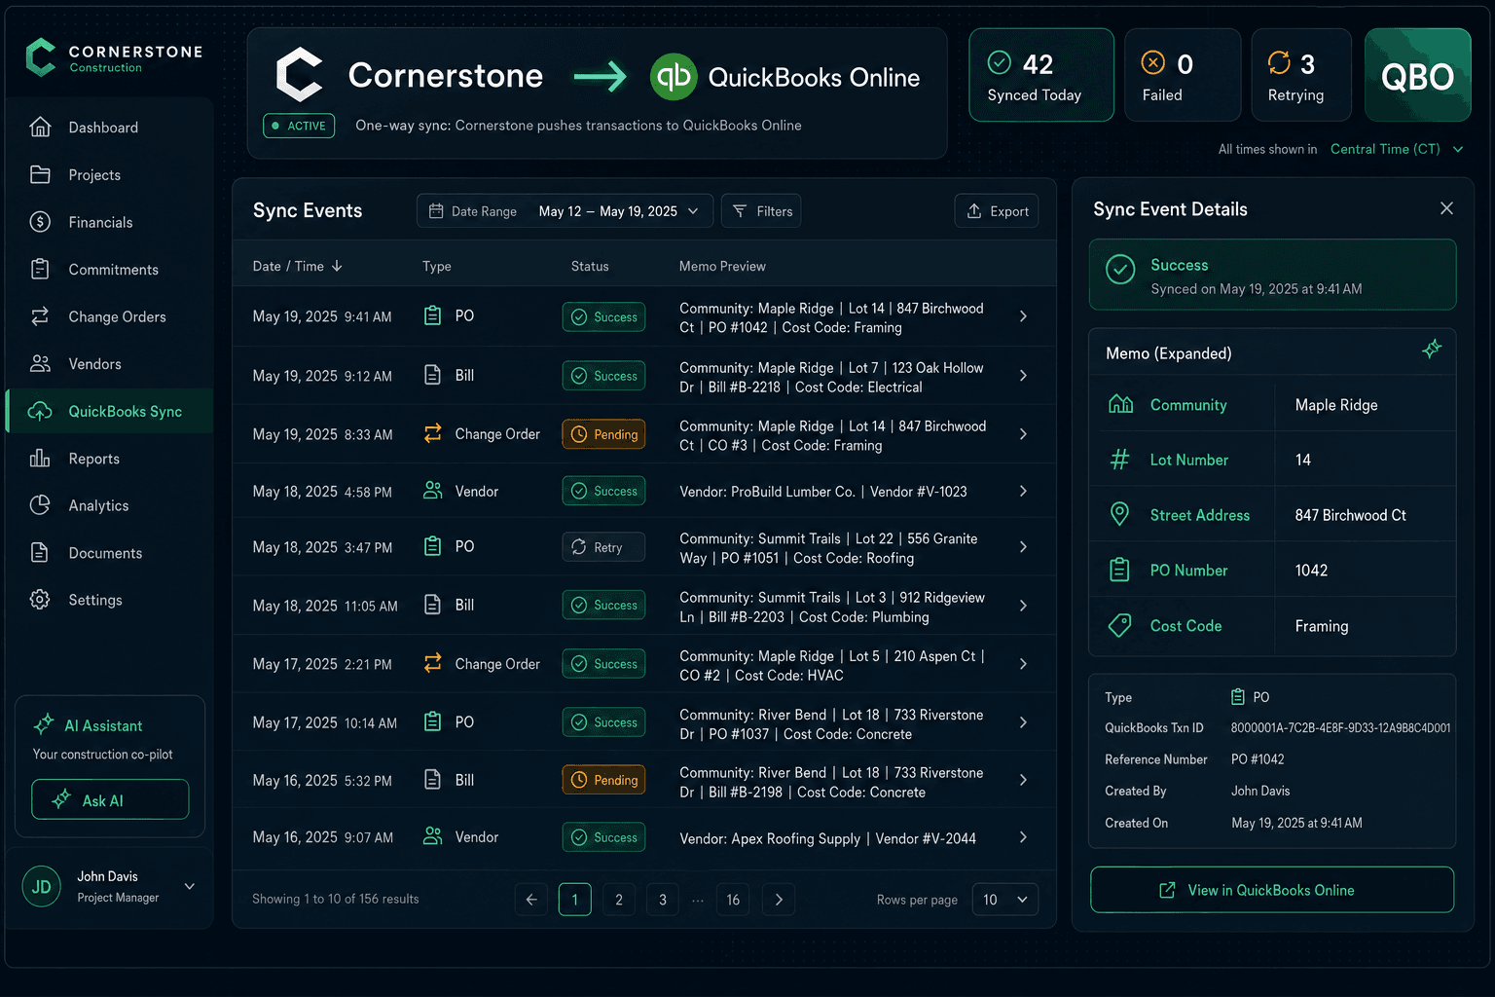Click Retry on the PO #1051 row
Viewport: 1495px width, 997px height.
[x=603, y=547]
